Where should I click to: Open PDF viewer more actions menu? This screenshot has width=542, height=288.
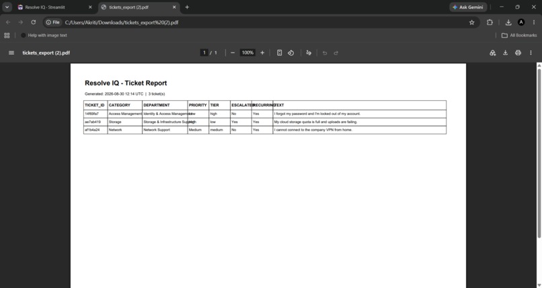(x=531, y=53)
